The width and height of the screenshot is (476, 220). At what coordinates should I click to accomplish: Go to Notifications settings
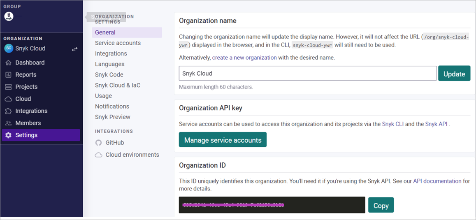pos(112,107)
